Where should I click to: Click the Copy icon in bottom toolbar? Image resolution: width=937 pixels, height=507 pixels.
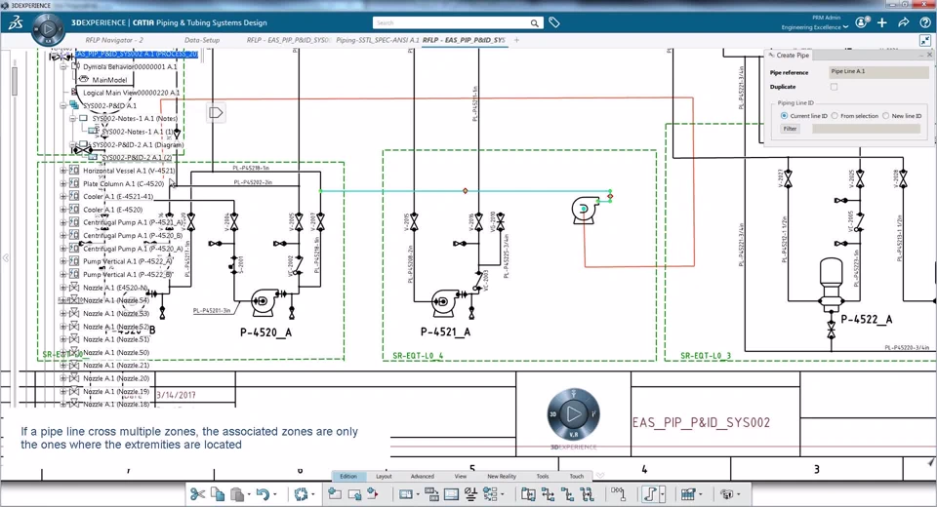pyautogui.click(x=218, y=494)
